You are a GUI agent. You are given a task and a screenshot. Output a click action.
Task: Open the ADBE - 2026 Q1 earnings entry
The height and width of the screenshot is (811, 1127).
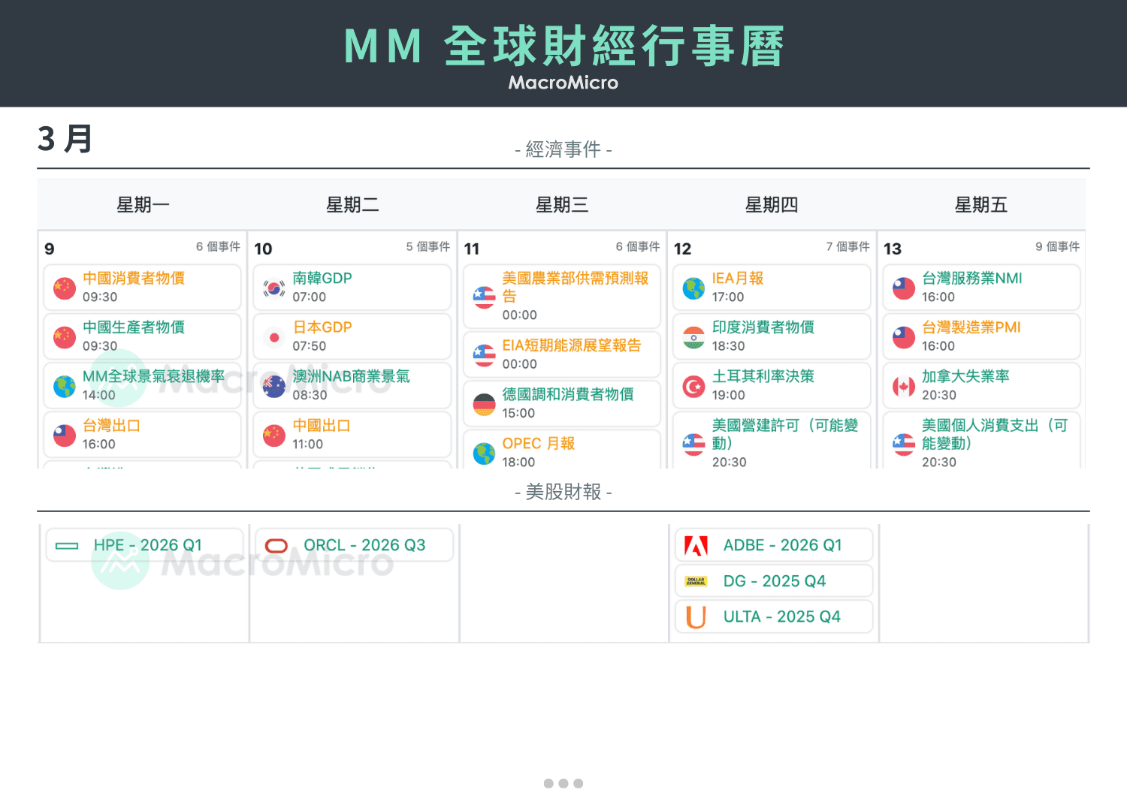point(774,545)
